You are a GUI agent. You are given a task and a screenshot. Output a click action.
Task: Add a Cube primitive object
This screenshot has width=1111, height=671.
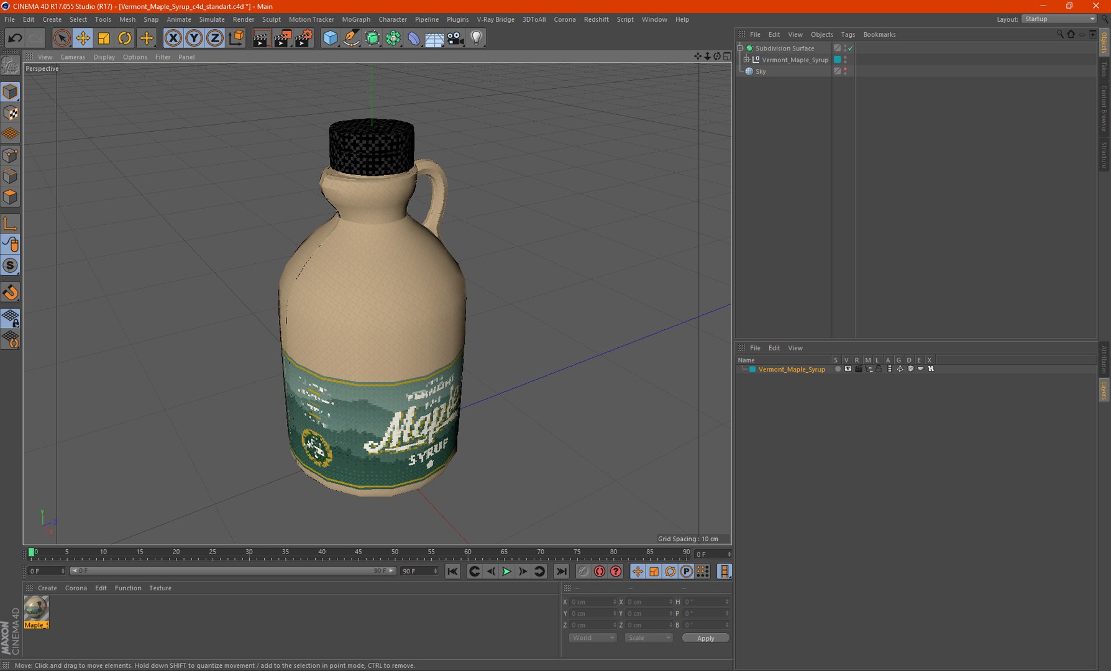330,39
